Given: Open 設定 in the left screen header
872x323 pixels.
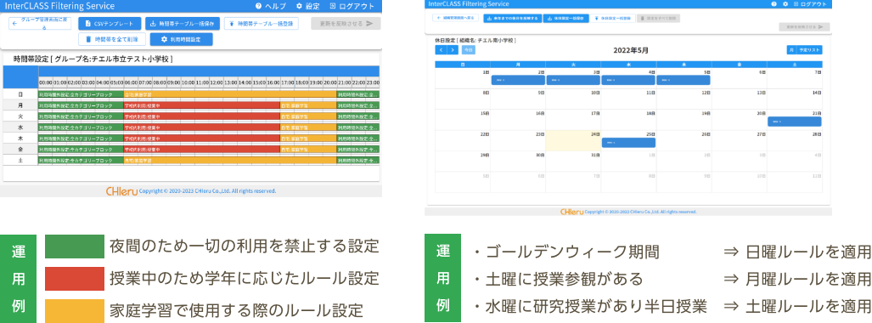Looking at the screenshot, I should tap(308, 6).
